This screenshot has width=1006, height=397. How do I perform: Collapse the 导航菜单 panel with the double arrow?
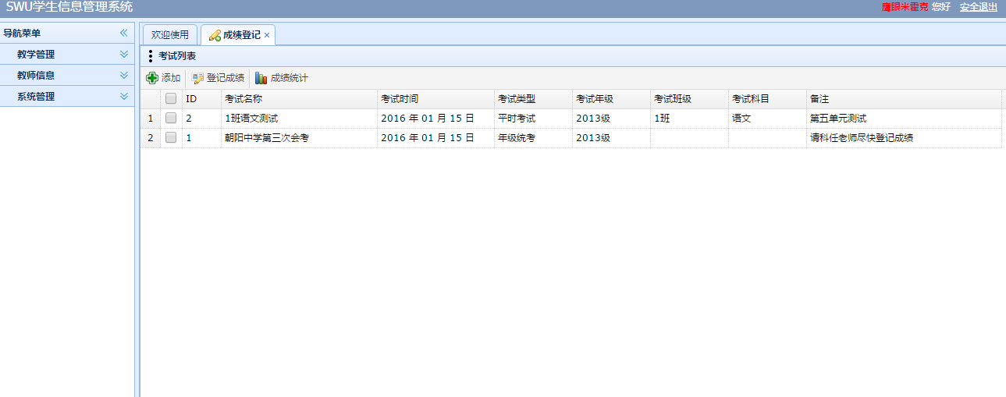[x=123, y=34]
